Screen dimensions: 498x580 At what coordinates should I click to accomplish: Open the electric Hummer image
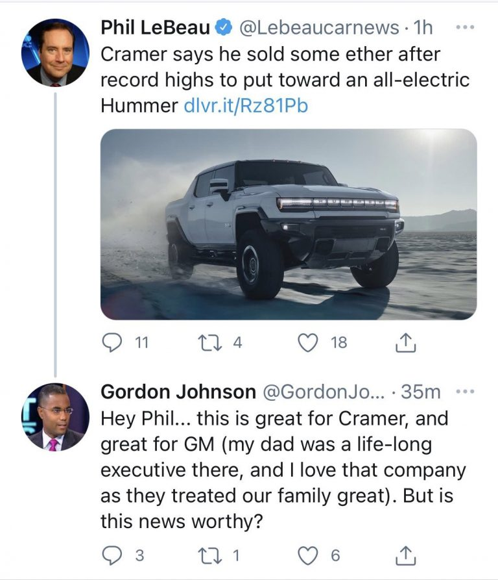(289, 223)
